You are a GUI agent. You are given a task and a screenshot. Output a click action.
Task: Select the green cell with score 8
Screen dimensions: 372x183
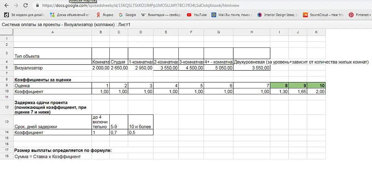(279, 86)
